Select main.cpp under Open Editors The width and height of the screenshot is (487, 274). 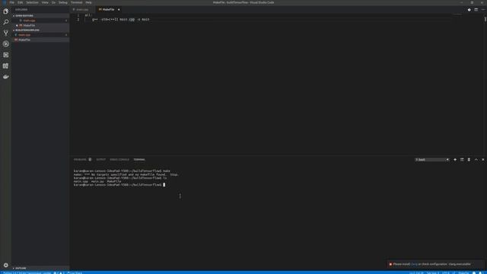click(x=40, y=21)
